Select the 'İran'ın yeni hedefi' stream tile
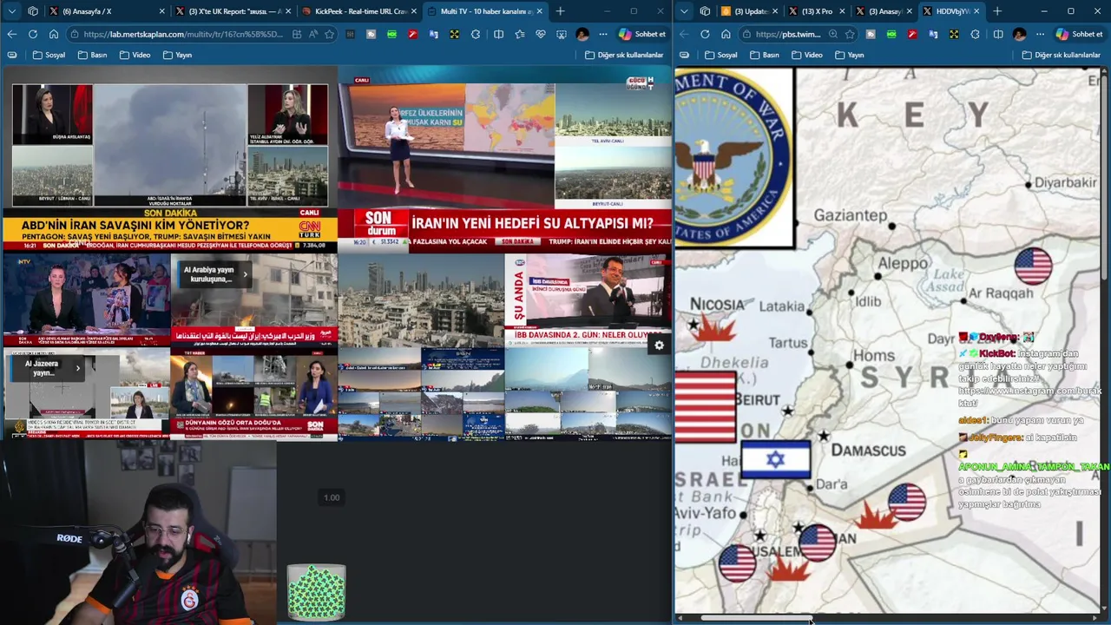 coord(504,161)
